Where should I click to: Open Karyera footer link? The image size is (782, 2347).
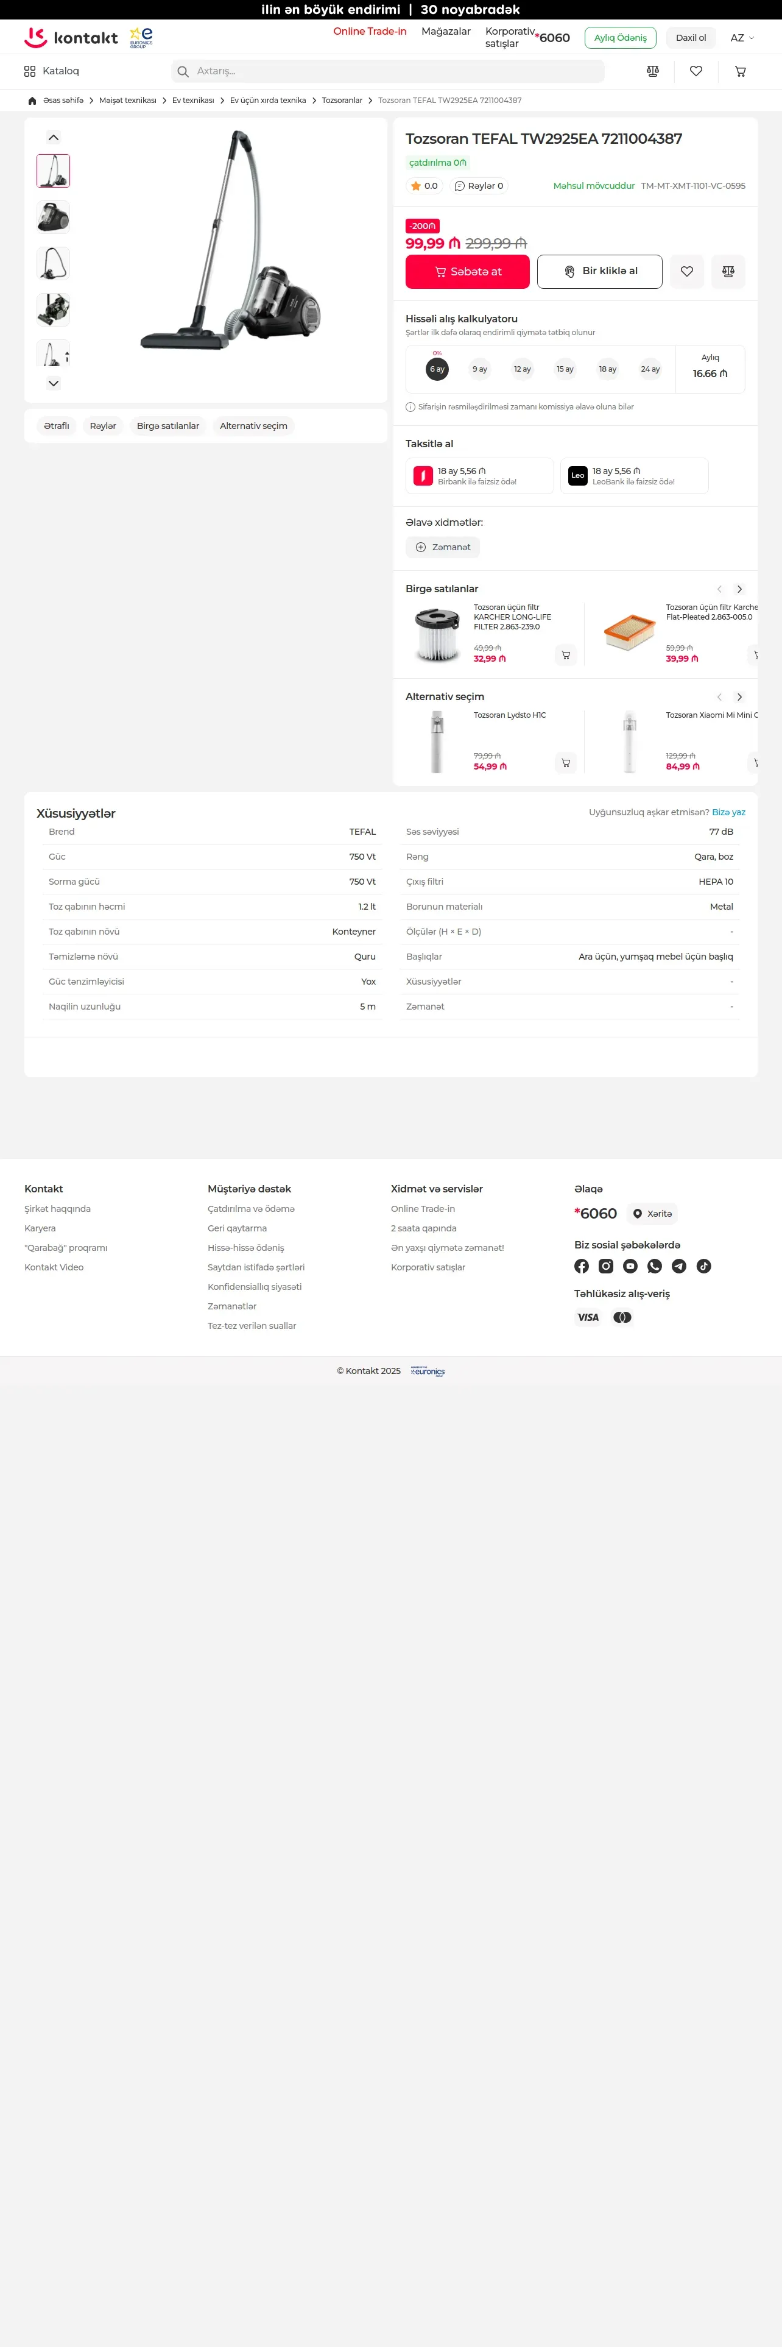[x=40, y=1229]
